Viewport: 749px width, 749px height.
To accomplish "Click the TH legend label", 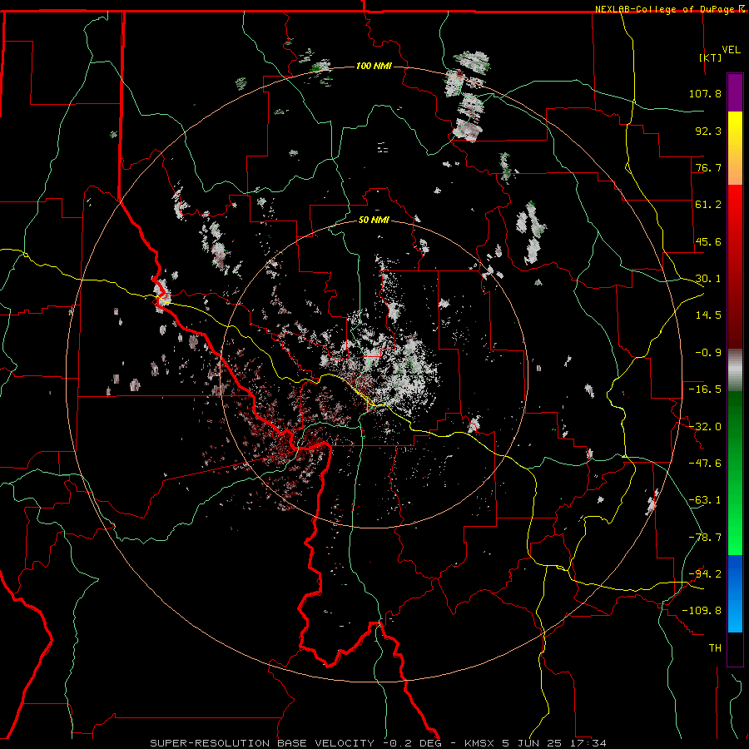I will (x=715, y=648).
